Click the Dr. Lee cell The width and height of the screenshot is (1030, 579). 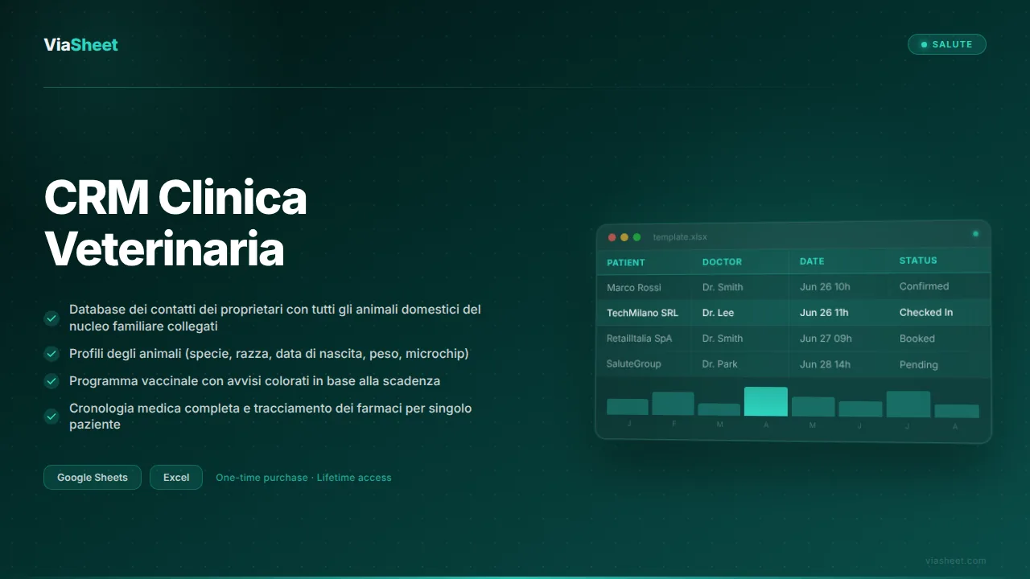click(x=718, y=313)
